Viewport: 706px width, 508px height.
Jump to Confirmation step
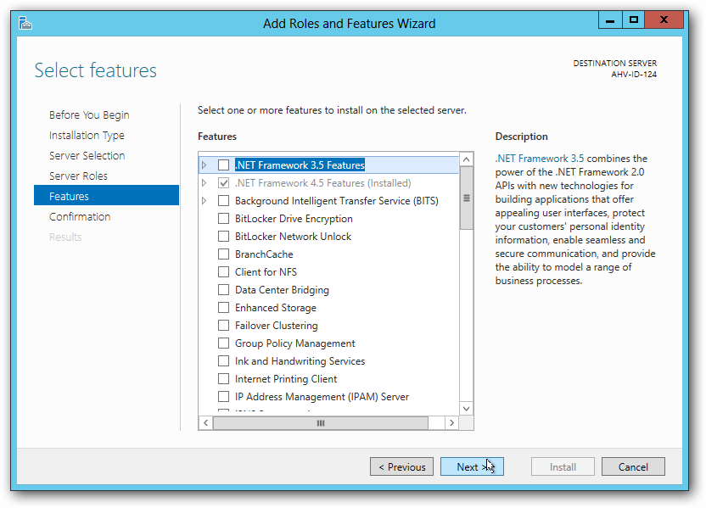click(80, 216)
